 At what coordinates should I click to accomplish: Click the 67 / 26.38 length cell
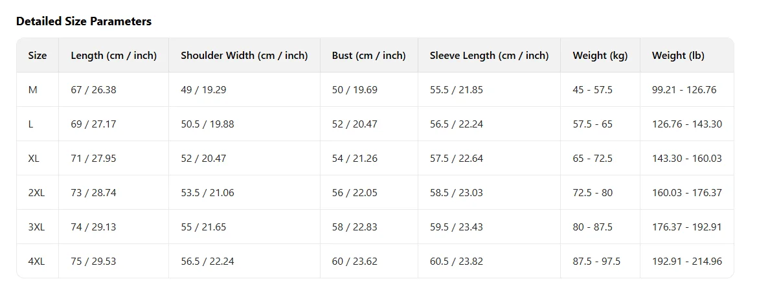point(93,90)
